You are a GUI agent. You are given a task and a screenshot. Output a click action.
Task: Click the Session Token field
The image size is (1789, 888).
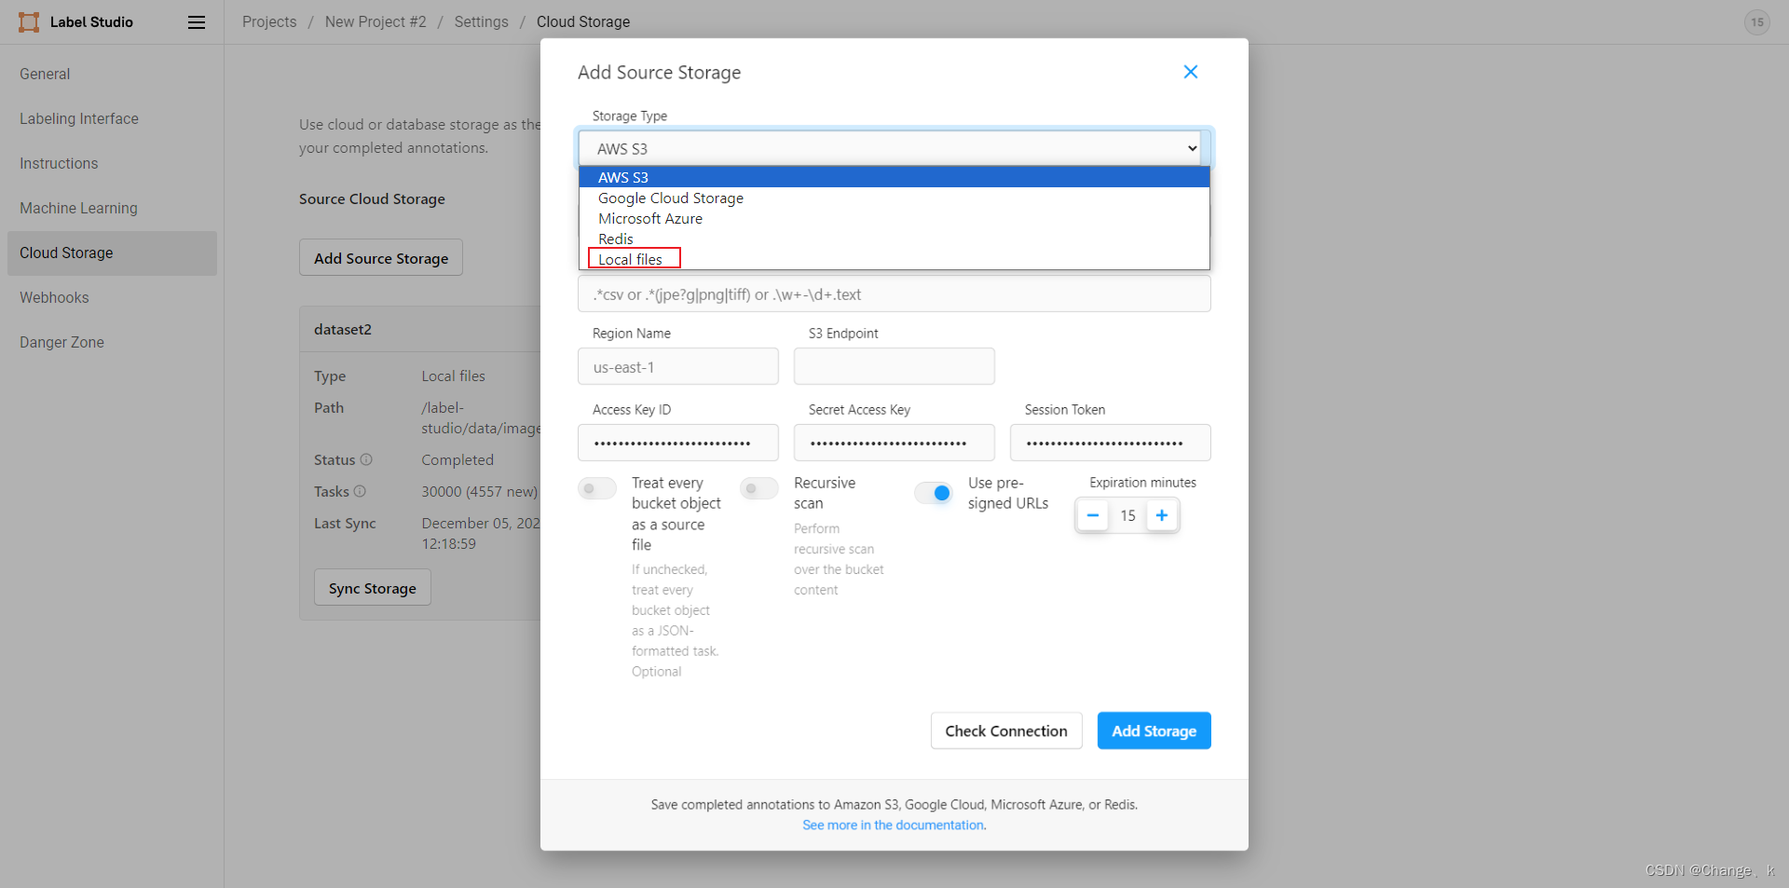1111,443
